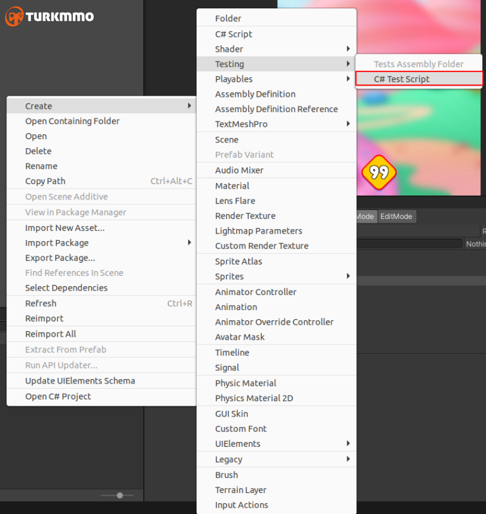Select Avatar Mask
The image size is (486, 514).
(x=277, y=337)
